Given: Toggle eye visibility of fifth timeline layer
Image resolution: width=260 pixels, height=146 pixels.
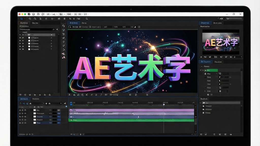Looking at the screenshot, I should click(x=20, y=123).
